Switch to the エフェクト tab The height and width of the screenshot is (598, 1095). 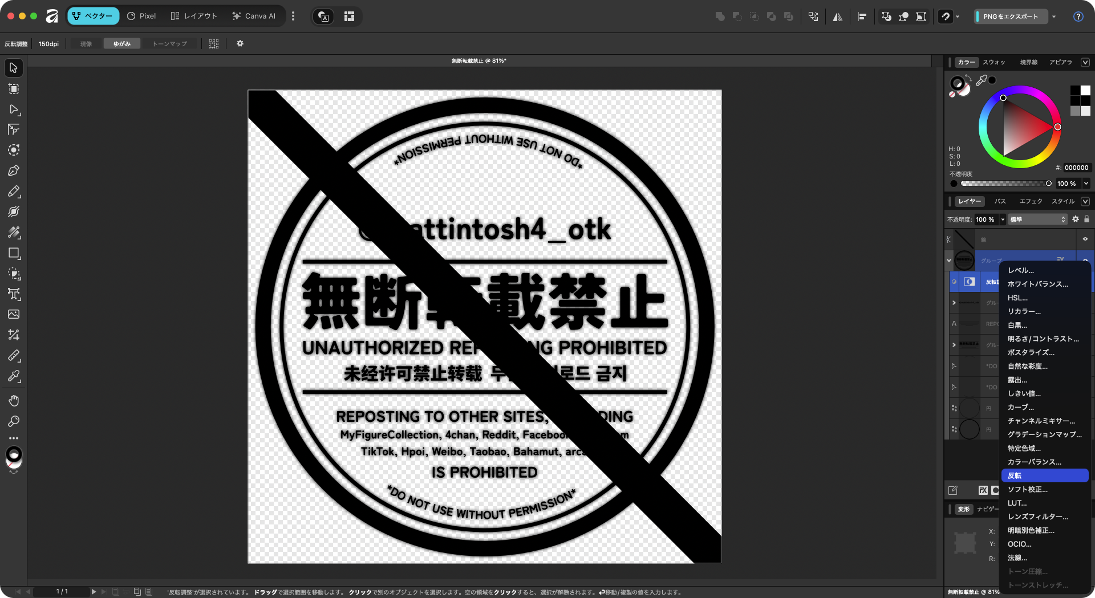coord(1031,201)
